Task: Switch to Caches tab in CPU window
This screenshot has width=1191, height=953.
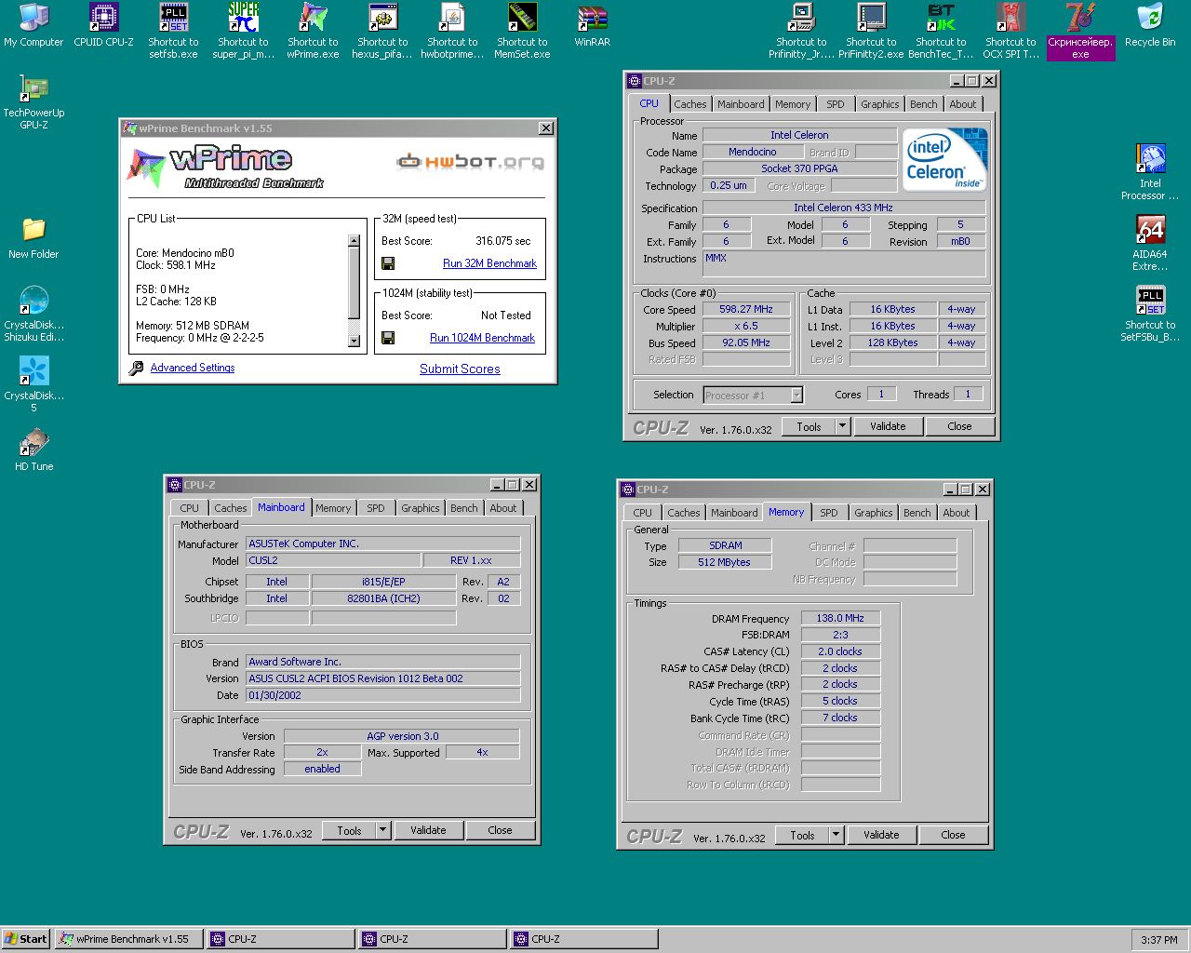Action: tap(689, 104)
